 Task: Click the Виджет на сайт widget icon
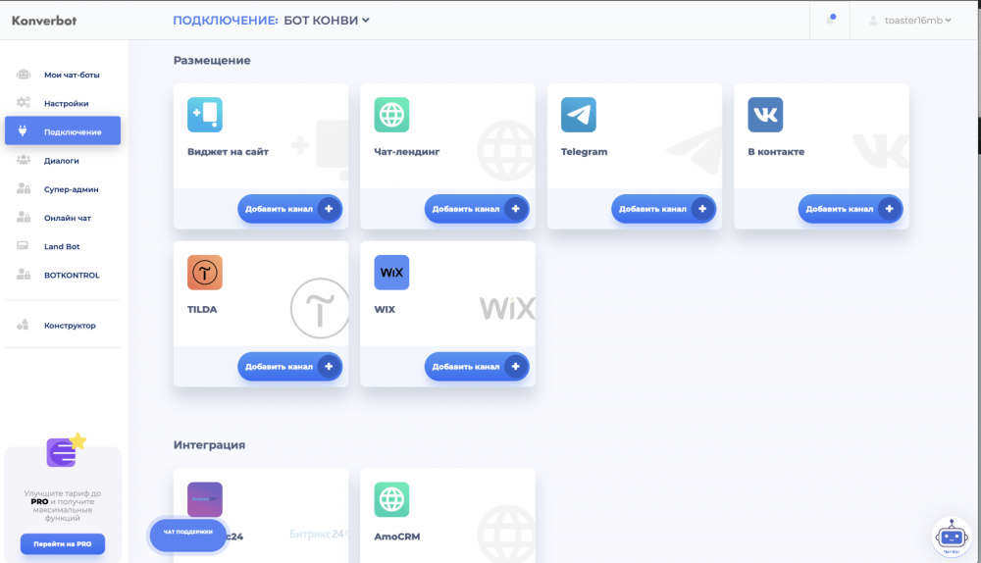(205, 115)
